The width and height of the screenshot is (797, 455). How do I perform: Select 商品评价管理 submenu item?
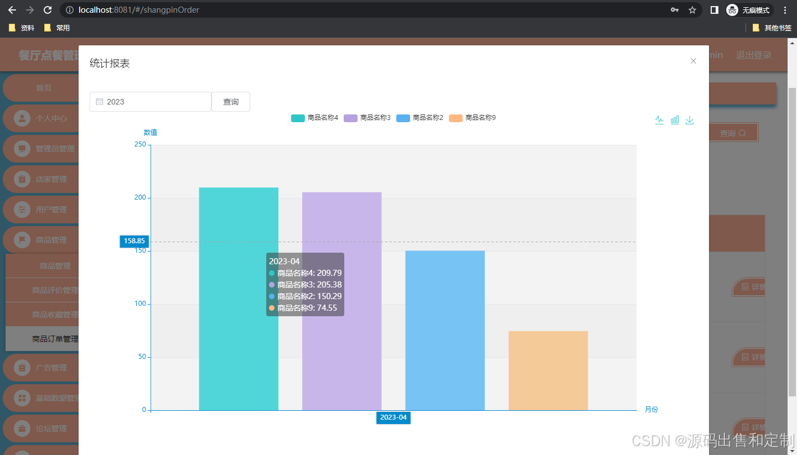43,290
